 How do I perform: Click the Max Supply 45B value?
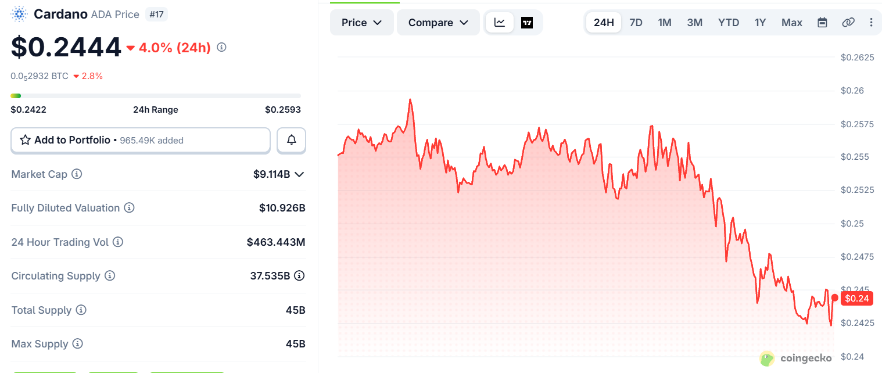[296, 344]
